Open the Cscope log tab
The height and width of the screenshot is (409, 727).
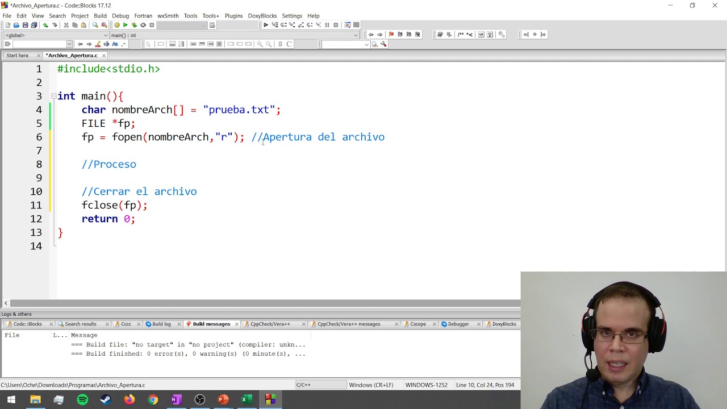[418, 324]
